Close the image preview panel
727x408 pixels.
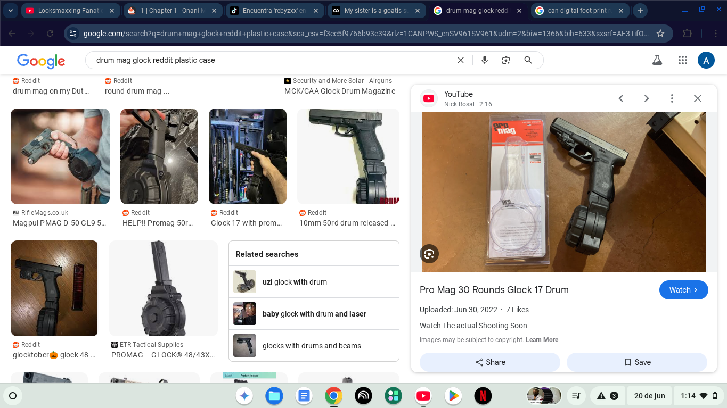point(698,98)
